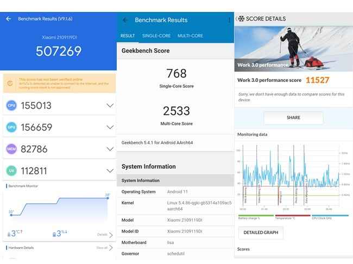Tap the CPU score icon
The height and width of the screenshot is (264, 353).
[11, 105]
